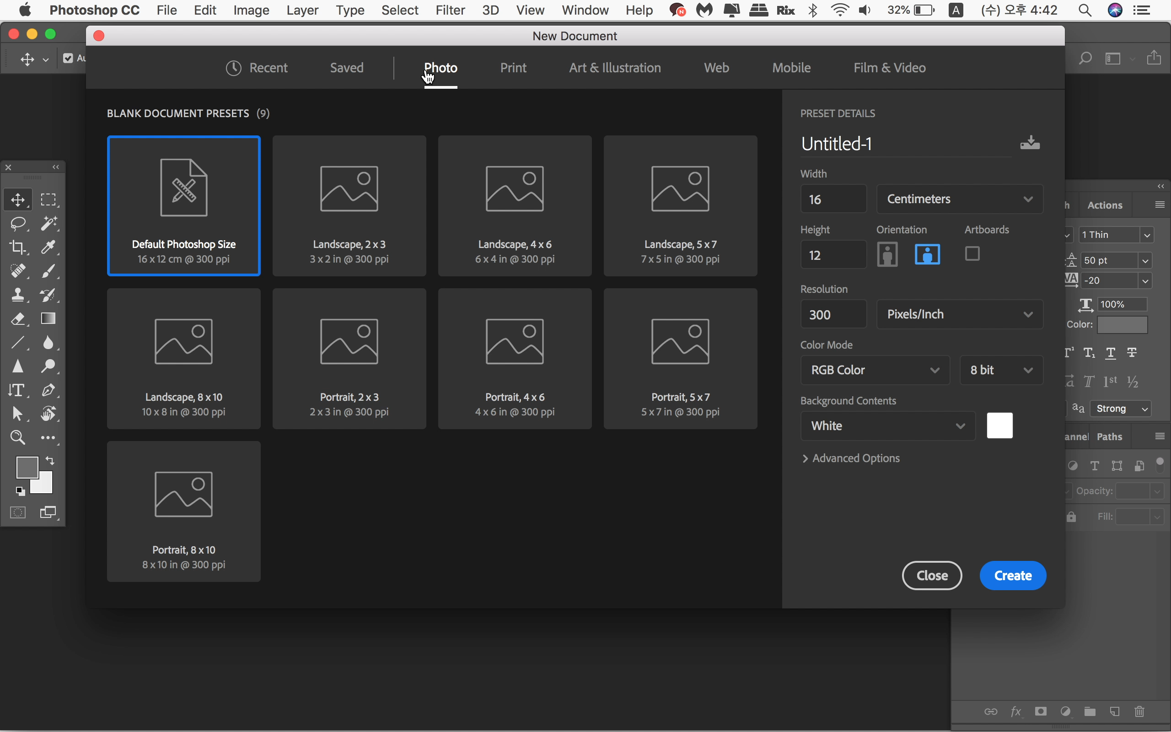Select the Pen tool

48,390
